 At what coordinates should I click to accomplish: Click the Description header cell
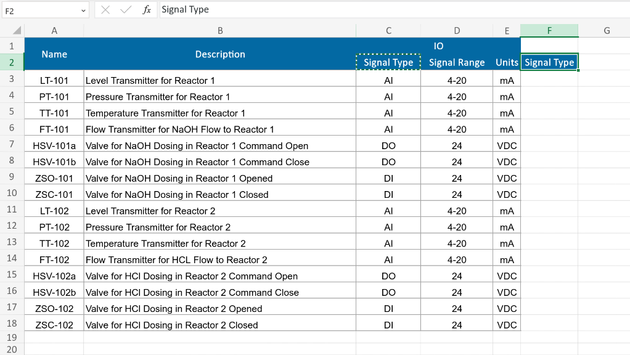[x=220, y=54]
